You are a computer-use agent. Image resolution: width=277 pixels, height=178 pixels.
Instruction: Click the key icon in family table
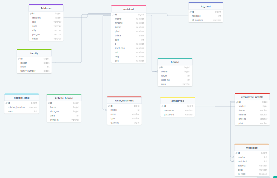(x=19, y=58)
